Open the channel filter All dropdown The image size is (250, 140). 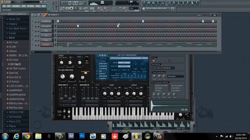click(41, 52)
